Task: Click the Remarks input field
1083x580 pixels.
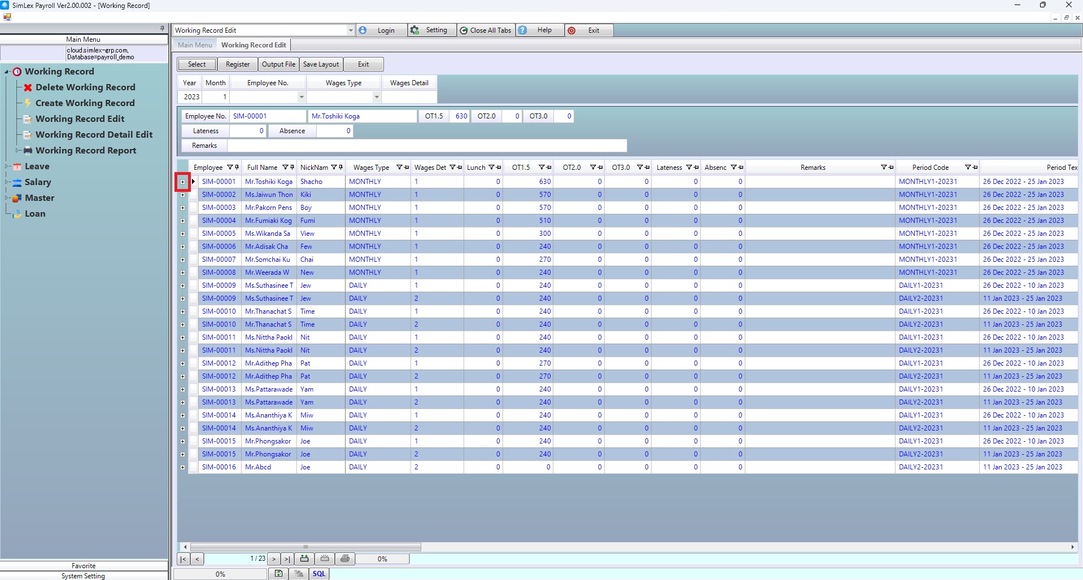Action: [426, 146]
